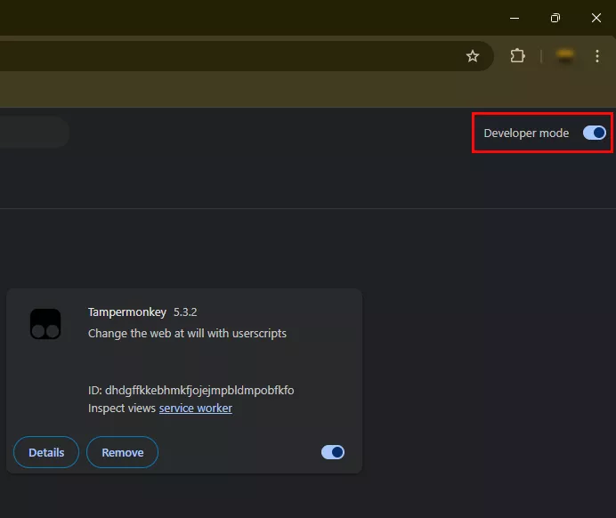Screen dimensions: 616x518
Task: Remove the Tampermonkey extension
Action: [x=123, y=452]
